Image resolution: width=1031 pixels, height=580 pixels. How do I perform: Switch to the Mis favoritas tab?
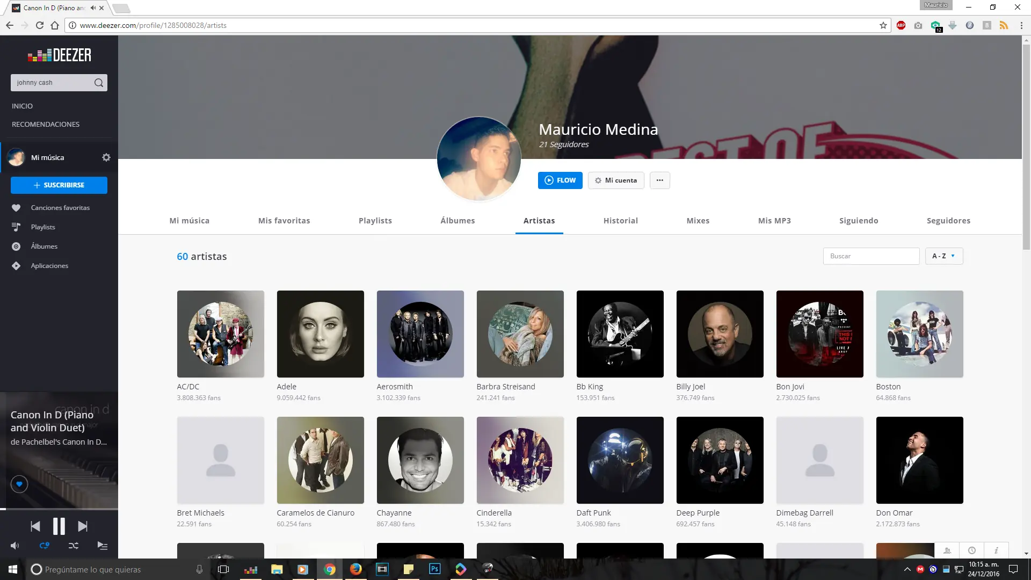coord(284,221)
